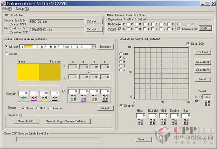The width and height of the screenshot is (217, 149).
Task: Click Select for the Destination Profile
Action: click(x=94, y=29)
